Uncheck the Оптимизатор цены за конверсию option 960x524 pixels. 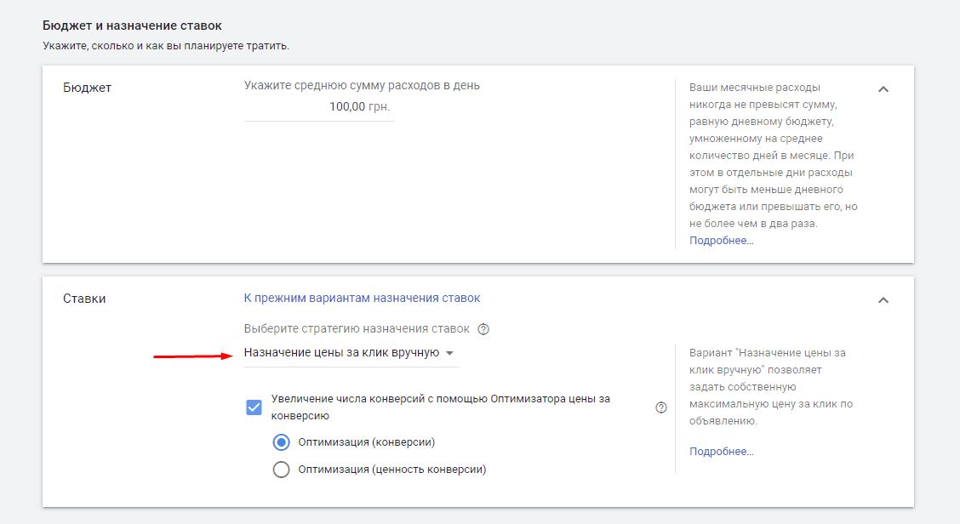(x=253, y=407)
